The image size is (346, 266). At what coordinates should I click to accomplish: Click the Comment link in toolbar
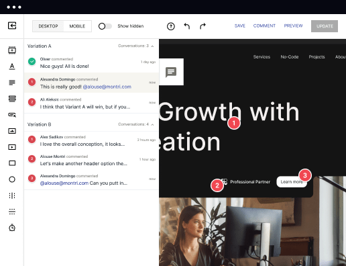click(264, 26)
